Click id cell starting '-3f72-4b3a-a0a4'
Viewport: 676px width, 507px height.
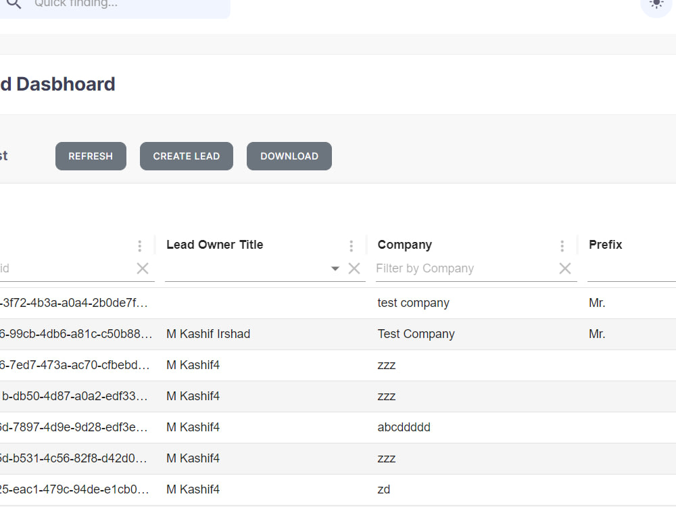(74, 303)
